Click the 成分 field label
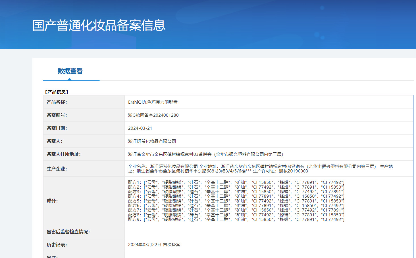This screenshot has width=416, height=258. tap(52, 201)
